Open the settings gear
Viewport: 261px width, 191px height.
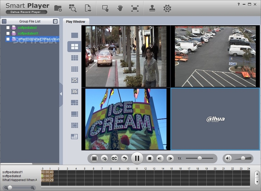[x=167, y=8]
